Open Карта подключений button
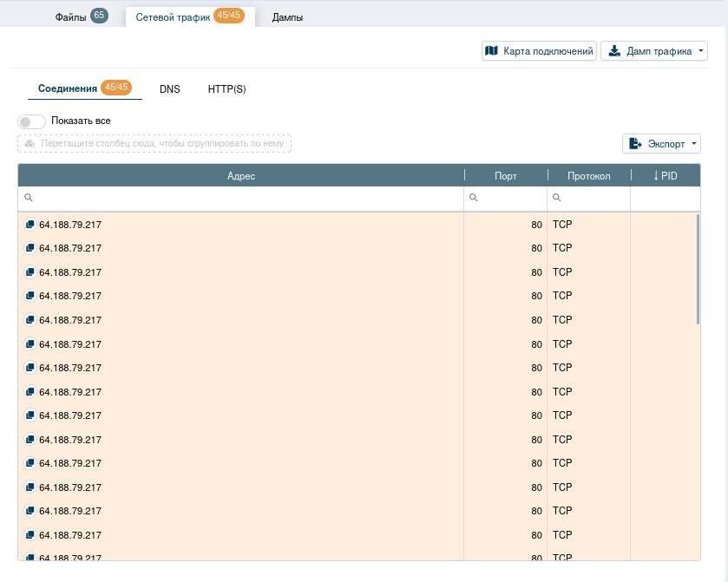 (x=539, y=52)
